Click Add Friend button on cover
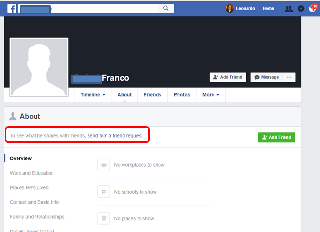 pyautogui.click(x=228, y=77)
